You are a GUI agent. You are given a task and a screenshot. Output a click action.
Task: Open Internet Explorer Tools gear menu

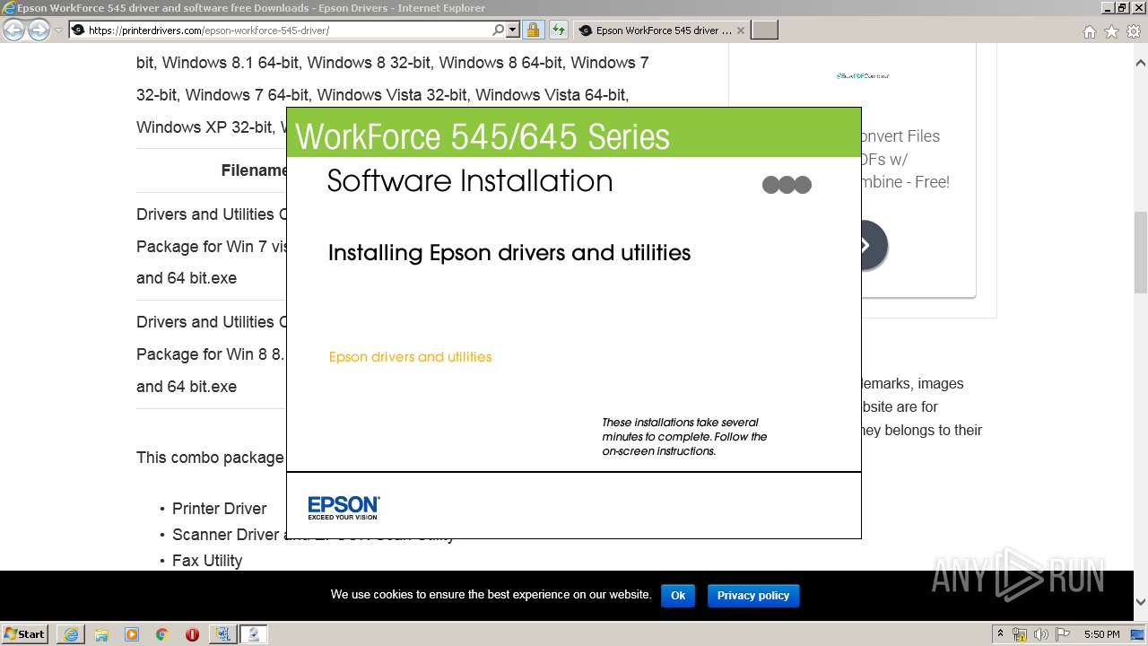pos(1133,31)
